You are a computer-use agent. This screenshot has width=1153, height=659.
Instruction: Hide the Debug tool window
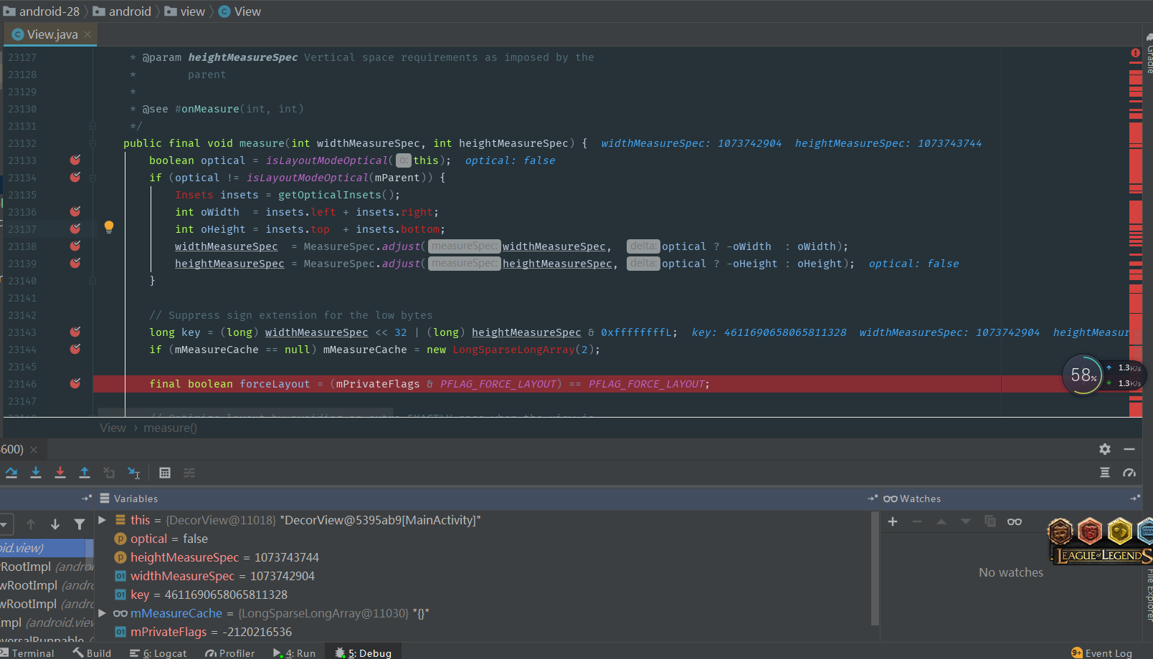pyautogui.click(x=1129, y=449)
